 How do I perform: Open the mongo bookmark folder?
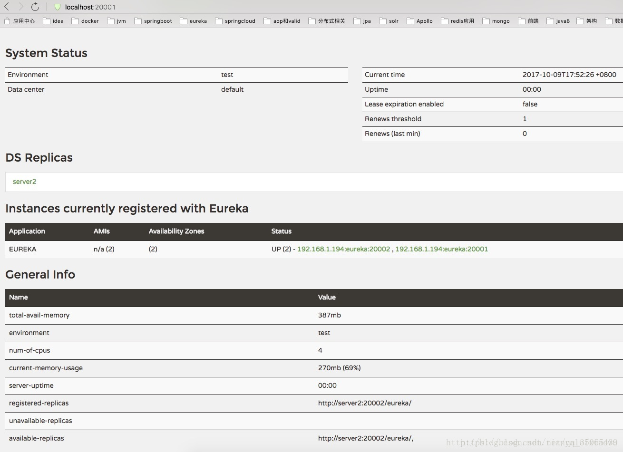click(x=496, y=21)
